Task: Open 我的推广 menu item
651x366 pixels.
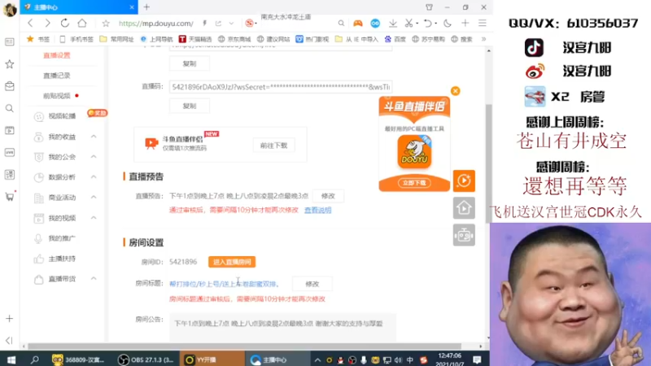Action: [x=62, y=238]
